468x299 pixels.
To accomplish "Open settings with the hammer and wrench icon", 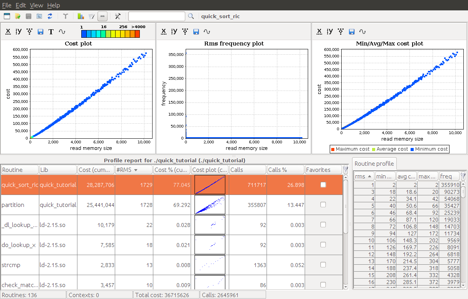I will [118, 16].
